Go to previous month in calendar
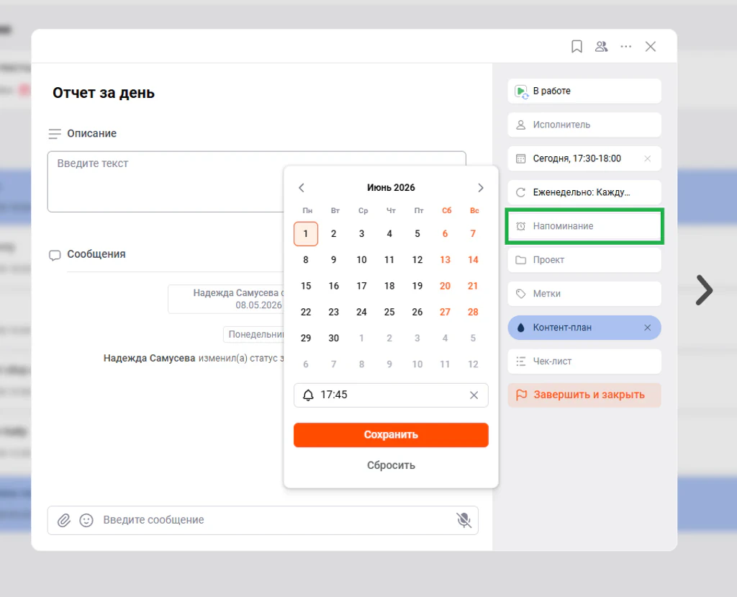737x597 pixels. 302,188
